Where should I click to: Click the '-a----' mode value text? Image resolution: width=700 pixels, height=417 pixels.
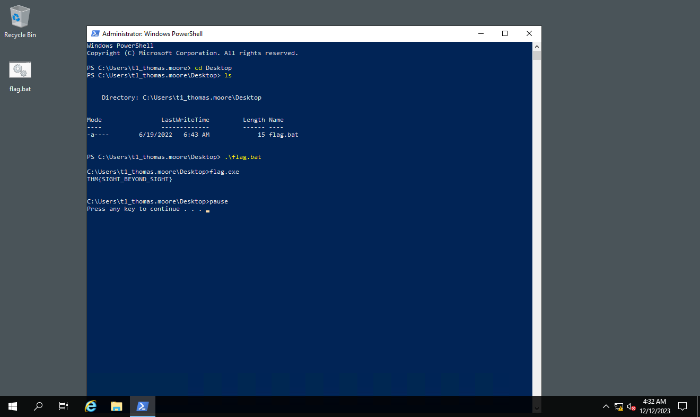click(98, 135)
